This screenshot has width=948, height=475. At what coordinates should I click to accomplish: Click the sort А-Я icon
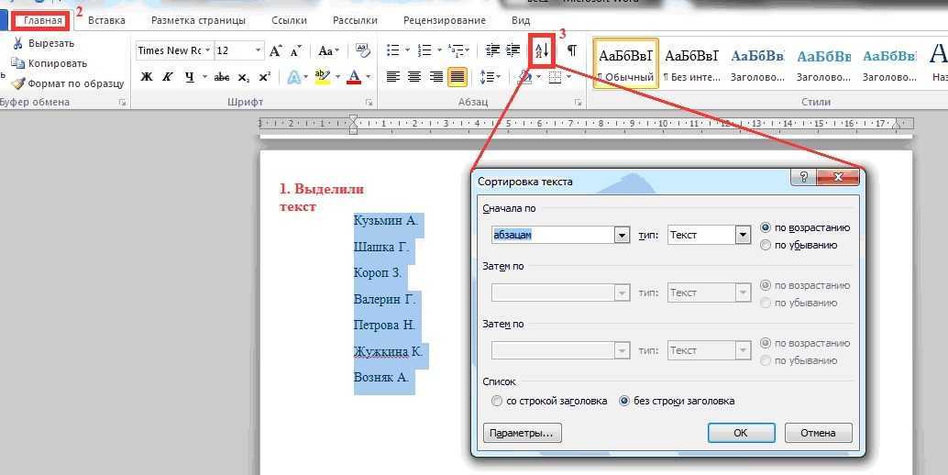[x=542, y=50]
